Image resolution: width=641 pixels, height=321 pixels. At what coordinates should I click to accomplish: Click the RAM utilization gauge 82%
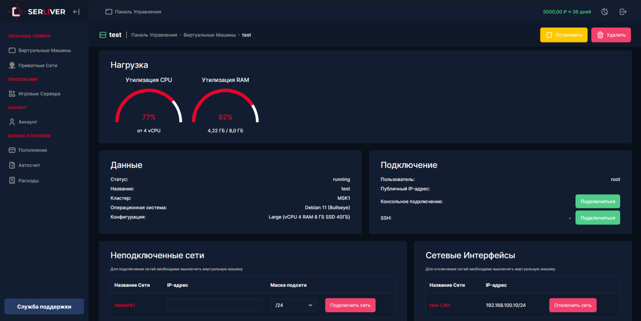coord(225,106)
